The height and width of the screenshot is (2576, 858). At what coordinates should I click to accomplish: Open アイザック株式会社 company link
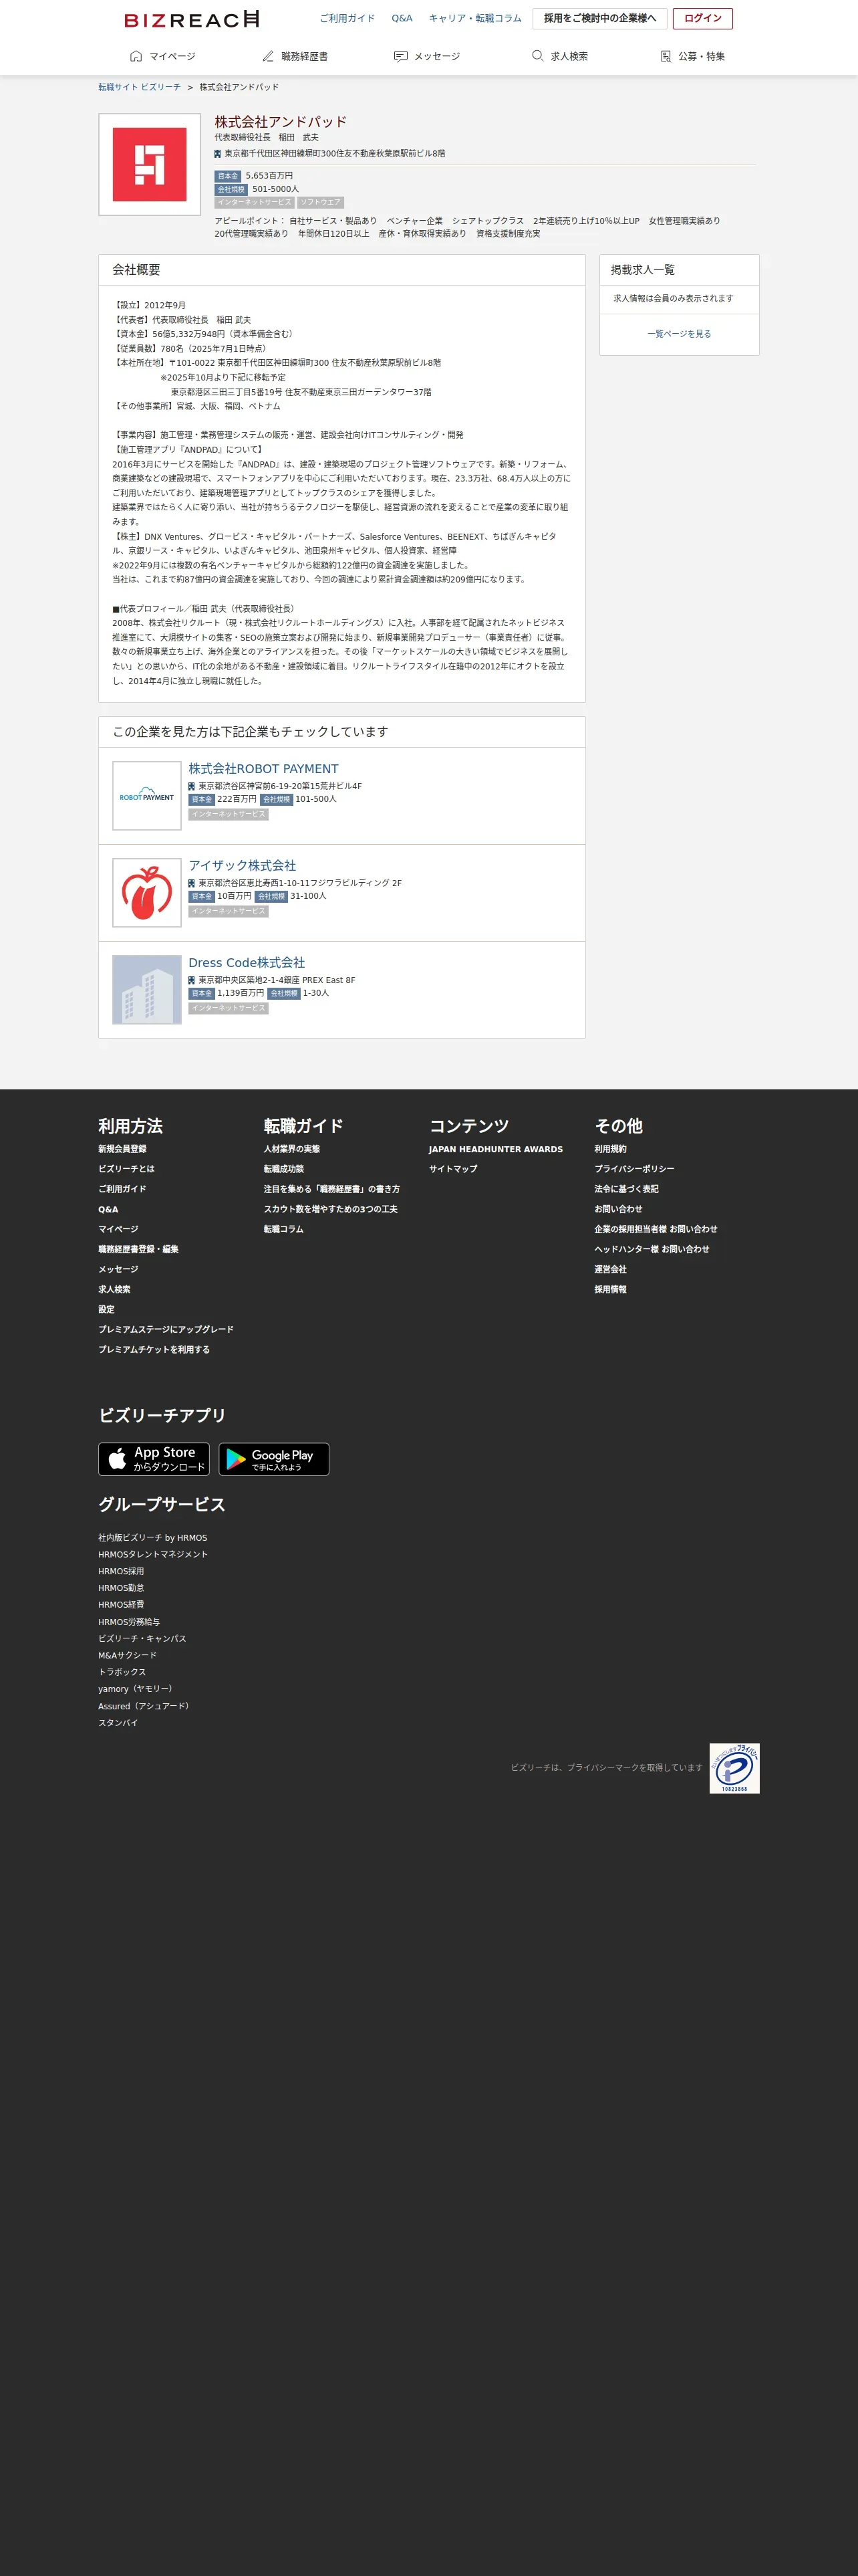pos(242,866)
